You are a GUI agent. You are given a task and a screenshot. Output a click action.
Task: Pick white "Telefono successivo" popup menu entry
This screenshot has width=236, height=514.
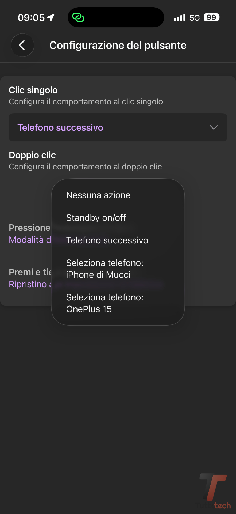click(107, 240)
